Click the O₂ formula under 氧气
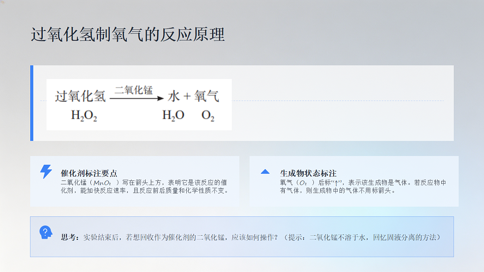Viewport: 484px width, 272px height. click(208, 116)
